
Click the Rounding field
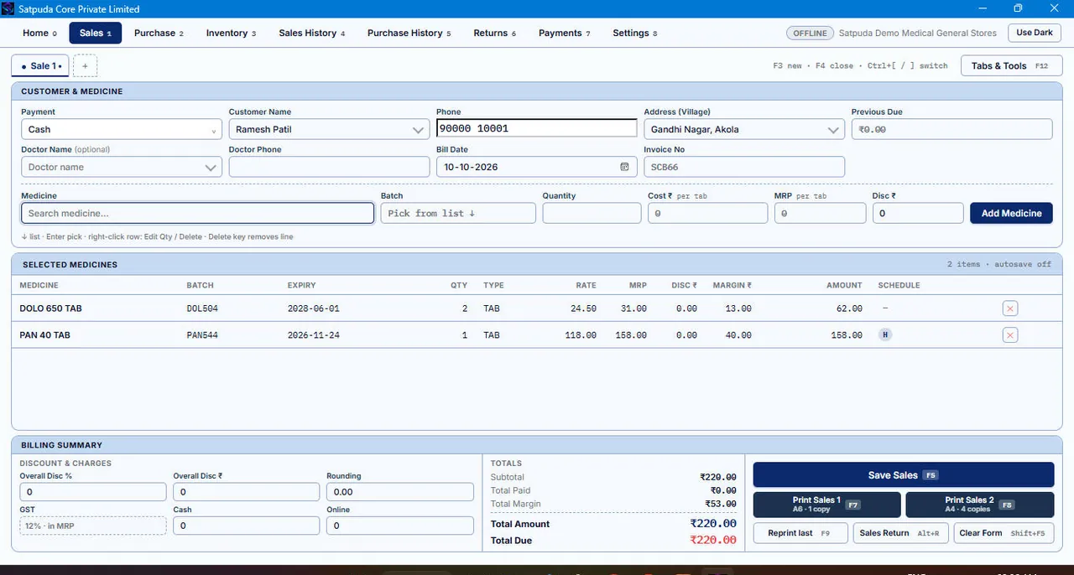(x=400, y=492)
